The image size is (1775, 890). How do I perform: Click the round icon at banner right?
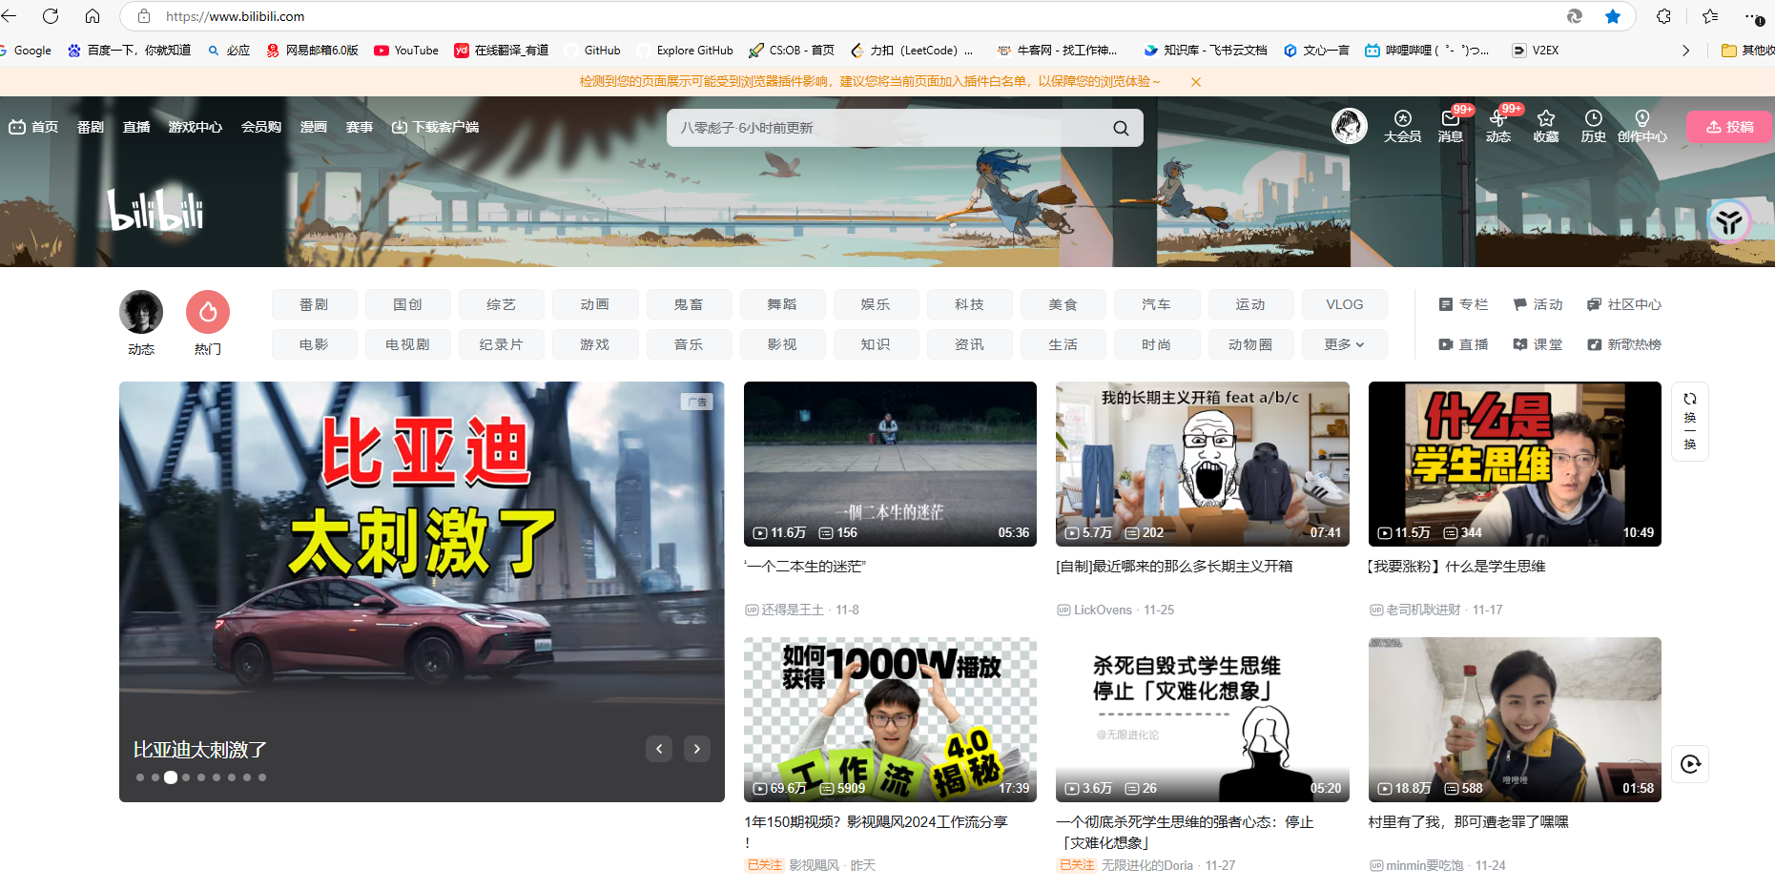(x=1729, y=222)
